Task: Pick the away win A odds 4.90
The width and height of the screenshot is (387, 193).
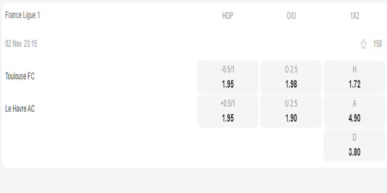Action: [x=354, y=111]
